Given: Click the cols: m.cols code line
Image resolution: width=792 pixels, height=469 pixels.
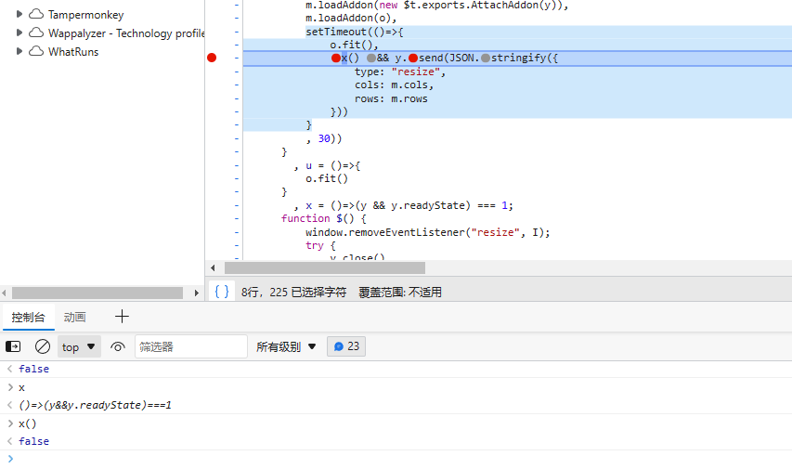Looking at the screenshot, I should tap(394, 85).
